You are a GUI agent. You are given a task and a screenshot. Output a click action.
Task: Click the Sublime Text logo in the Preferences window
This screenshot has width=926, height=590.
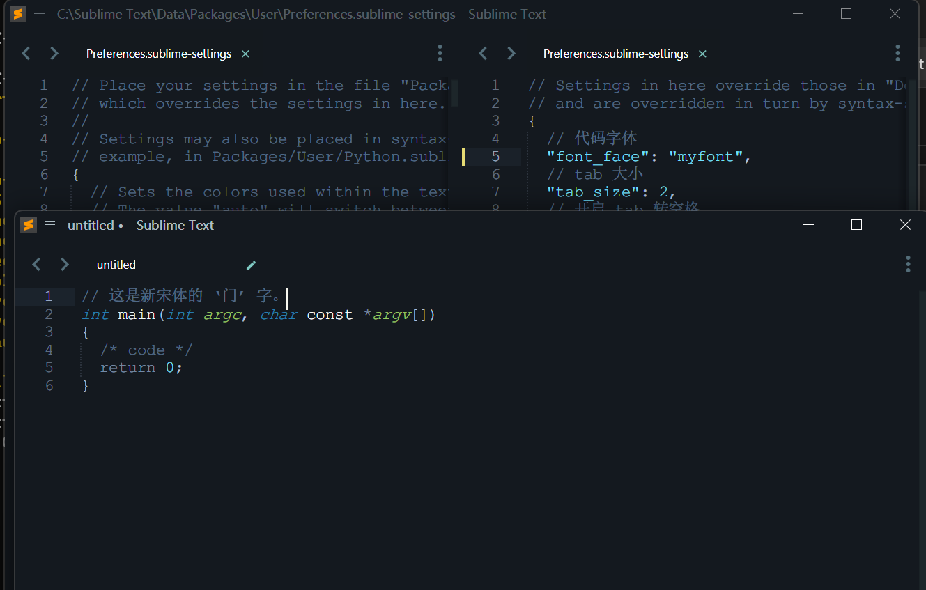[x=18, y=14]
